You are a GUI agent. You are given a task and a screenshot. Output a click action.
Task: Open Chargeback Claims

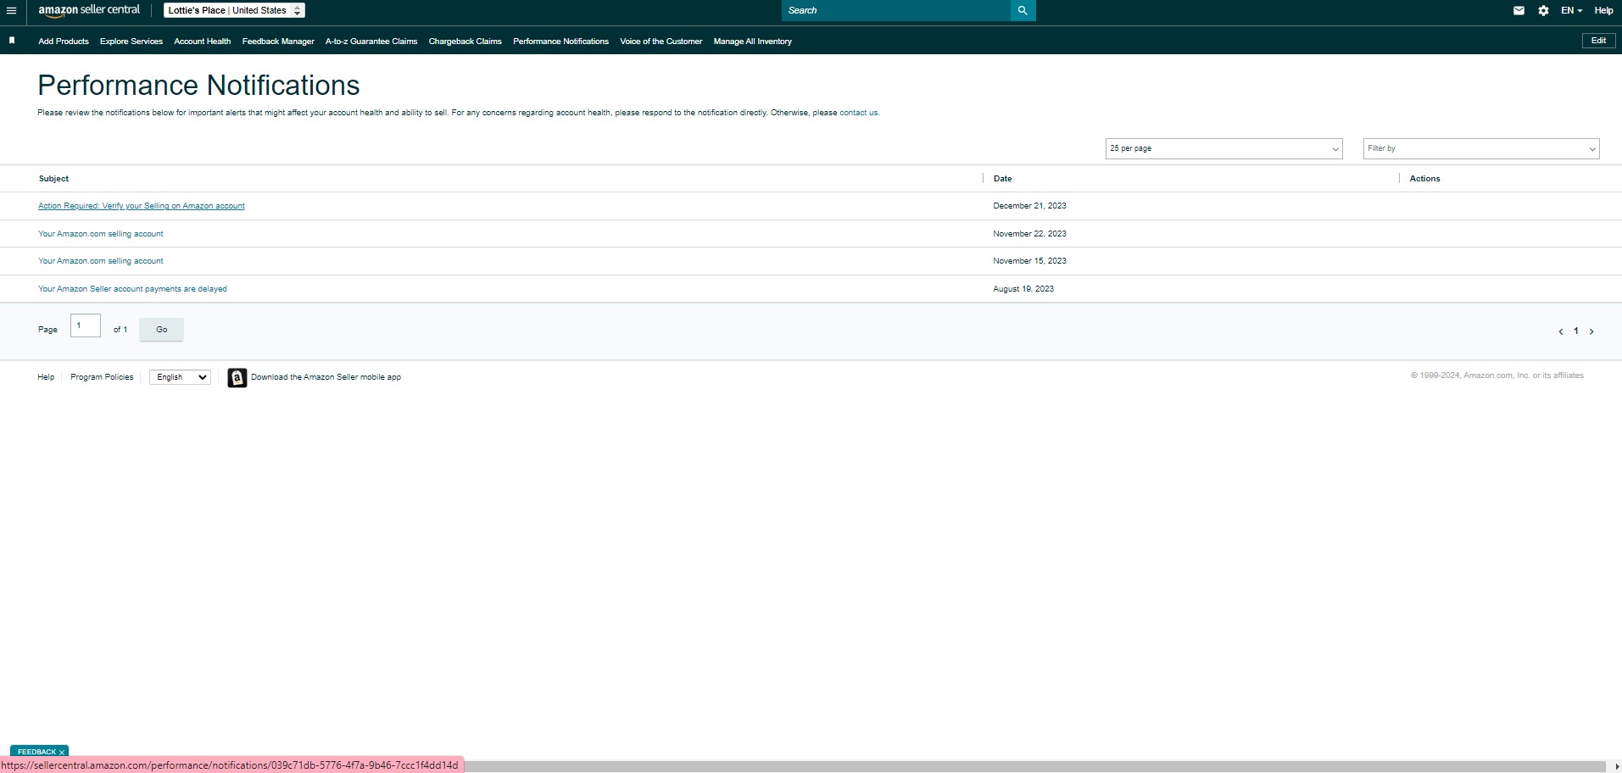click(x=465, y=42)
